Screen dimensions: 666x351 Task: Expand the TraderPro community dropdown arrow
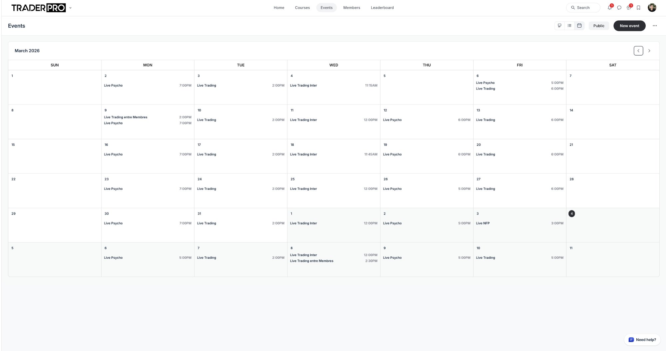point(70,8)
